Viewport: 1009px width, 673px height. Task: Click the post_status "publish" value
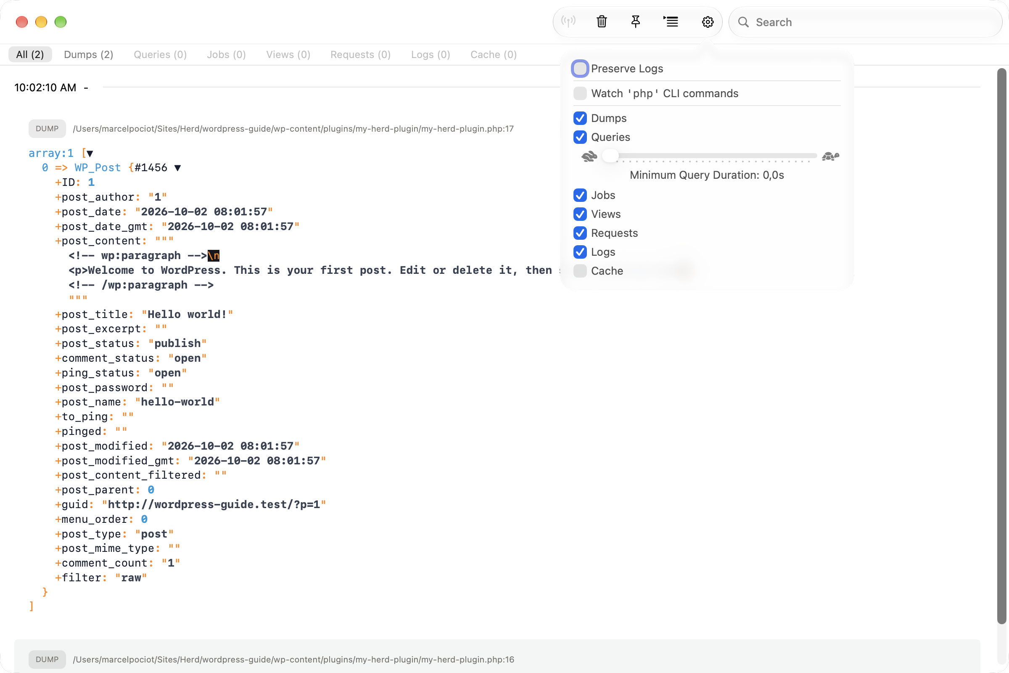[177, 344]
